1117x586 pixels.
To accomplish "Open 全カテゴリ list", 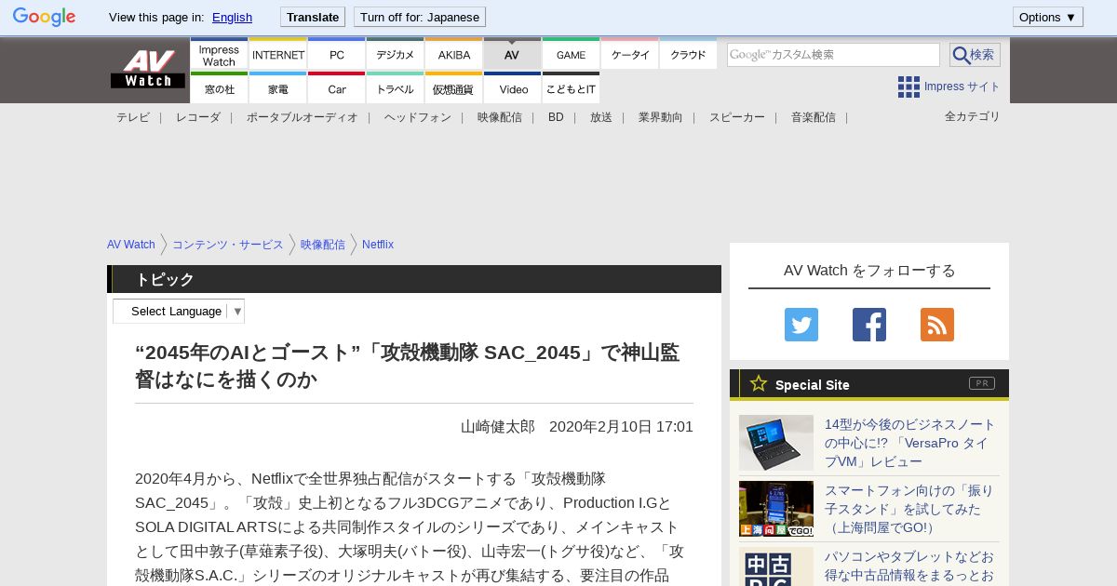I will [x=973, y=116].
